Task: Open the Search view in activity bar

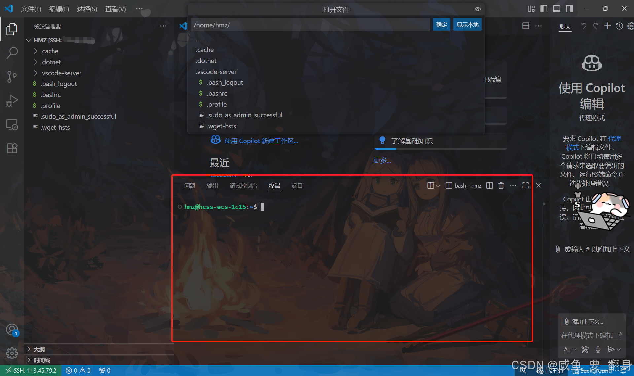Action: 12,53
